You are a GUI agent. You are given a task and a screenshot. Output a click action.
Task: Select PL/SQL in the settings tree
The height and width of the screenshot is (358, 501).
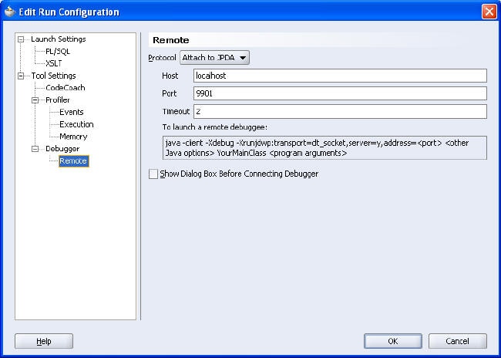(x=58, y=51)
